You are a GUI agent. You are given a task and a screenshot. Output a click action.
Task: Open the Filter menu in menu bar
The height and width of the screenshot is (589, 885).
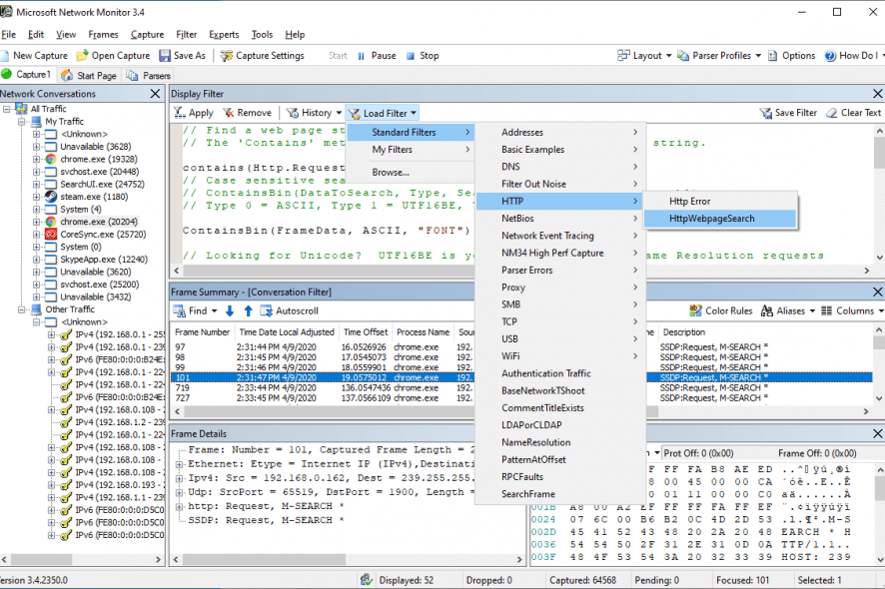click(x=186, y=34)
